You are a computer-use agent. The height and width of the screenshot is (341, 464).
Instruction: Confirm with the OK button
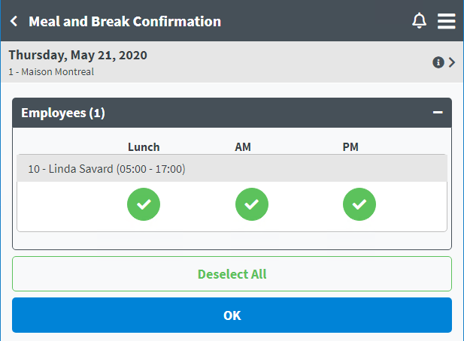click(x=232, y=315)
